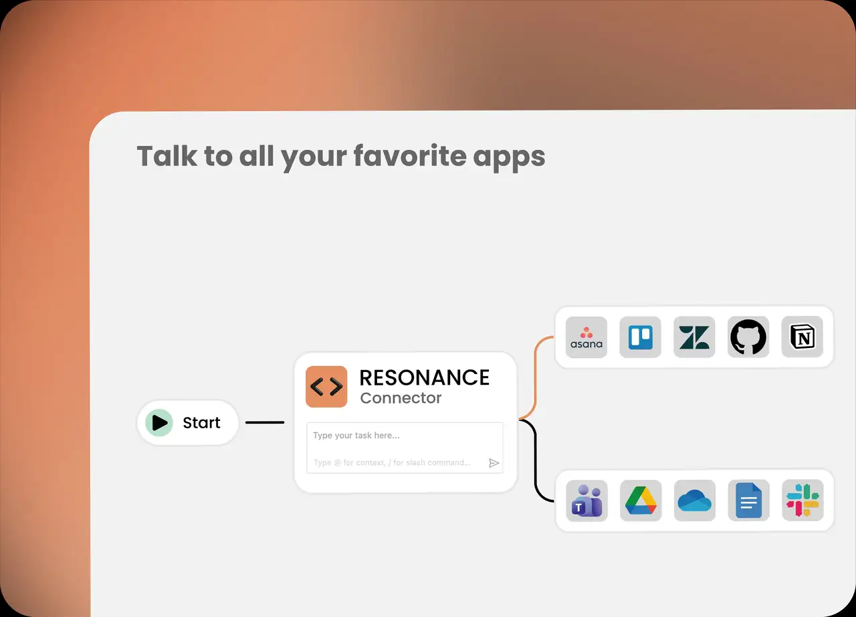Open the Google Drive icon
This screenshot has width=856, height=617.
pyautogui.click(x=641, y=501)
